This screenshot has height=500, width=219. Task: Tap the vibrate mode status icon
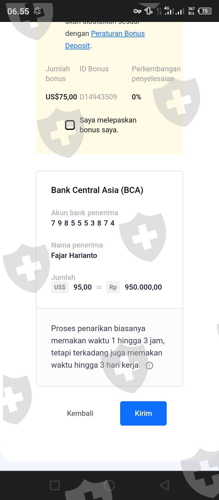coord(148,11)
